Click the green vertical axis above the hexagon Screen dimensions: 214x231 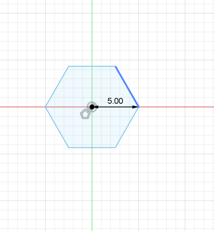click(x=92, y=33)
